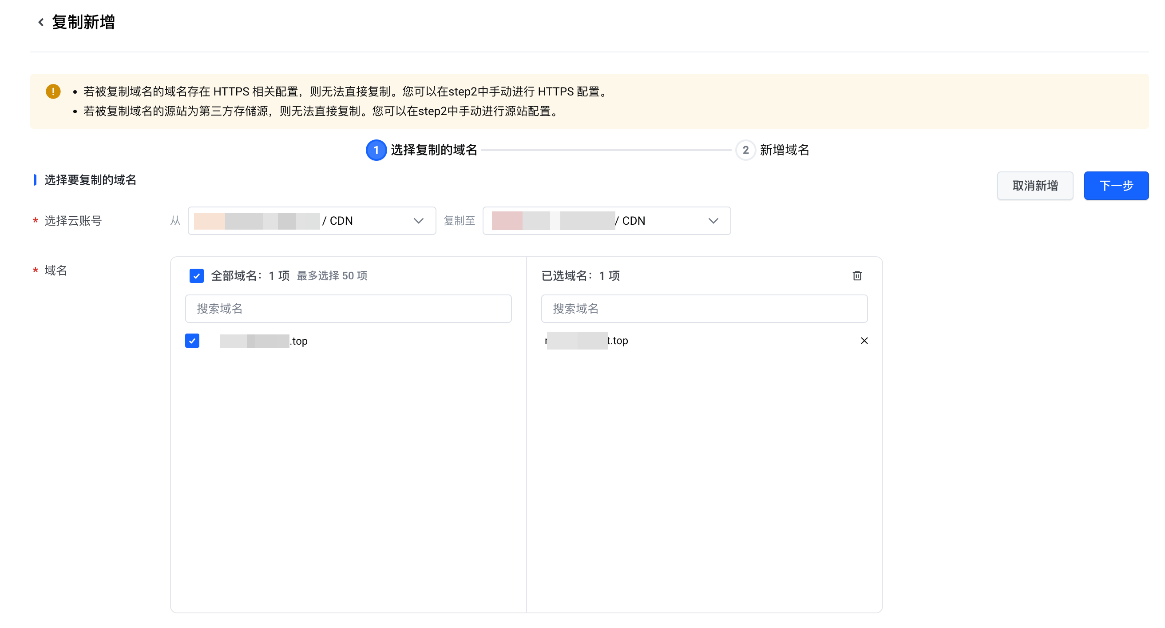The height and width of the screenshot is (628, 1165).
Task: Uncheck the .top domain checkbox
Action: tap(192, 340)
